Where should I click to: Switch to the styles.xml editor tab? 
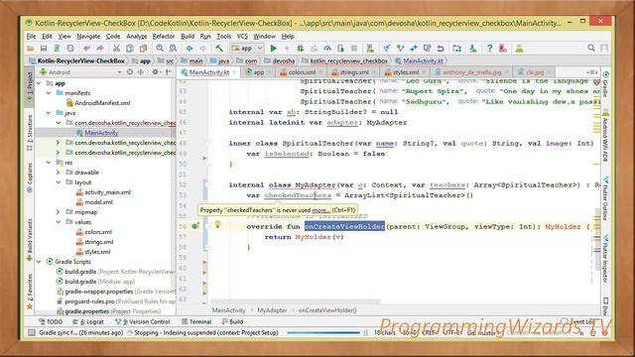(x=406, y=72)
